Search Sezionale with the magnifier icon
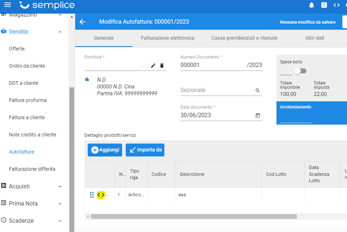Viewport: 347px width, 232px height. [257, 90]
